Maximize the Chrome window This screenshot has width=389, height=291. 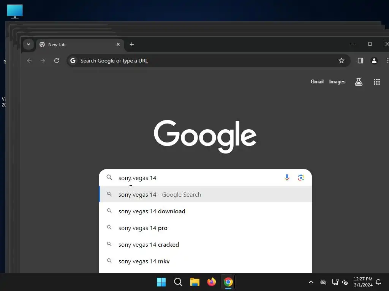(x=370, y=44)
